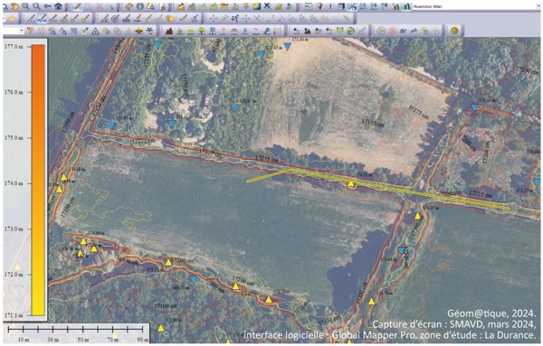Image resolution: width=543 pixels, height=346 pixels.
Task: Select the digitizer pencil edit tool
Action: pyautogui.click(x=78, y=6)
